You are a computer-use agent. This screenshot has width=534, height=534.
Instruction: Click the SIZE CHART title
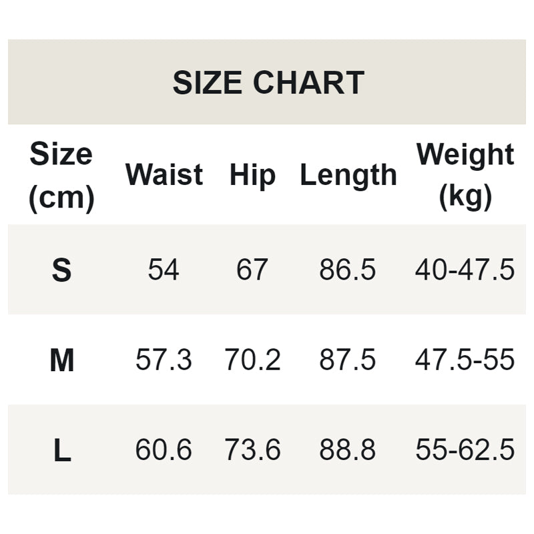click(268, 83)
